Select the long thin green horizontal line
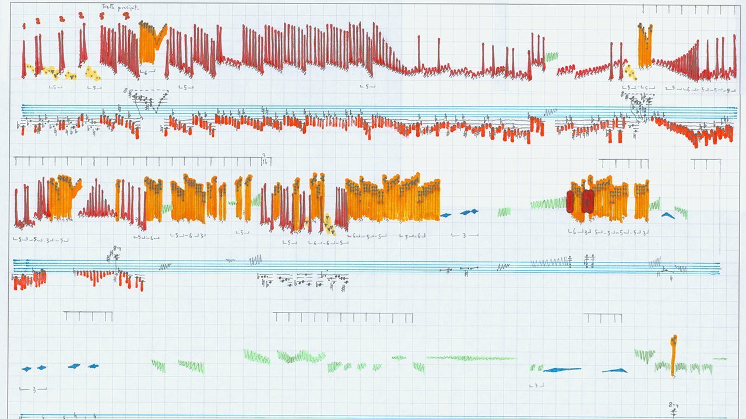 pos(471,358)
